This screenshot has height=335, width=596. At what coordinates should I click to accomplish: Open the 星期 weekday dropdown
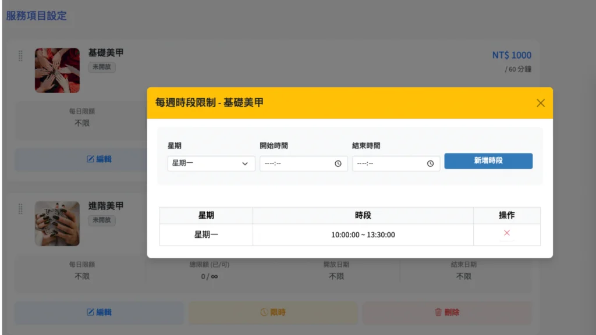click(211, 163)
